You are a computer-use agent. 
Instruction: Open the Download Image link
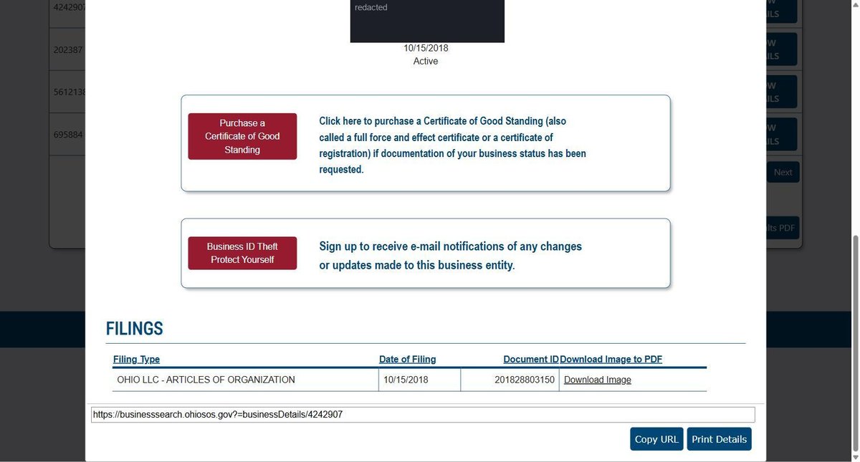(x=598, y=380)
